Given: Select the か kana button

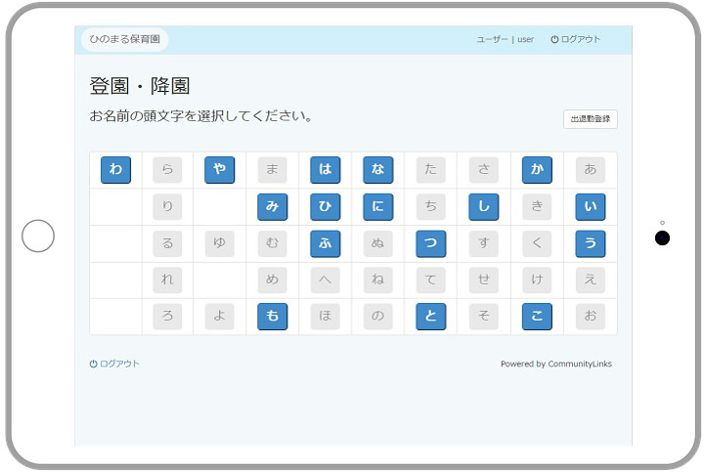Looking at the screenshot, I should tap(537, 170).
